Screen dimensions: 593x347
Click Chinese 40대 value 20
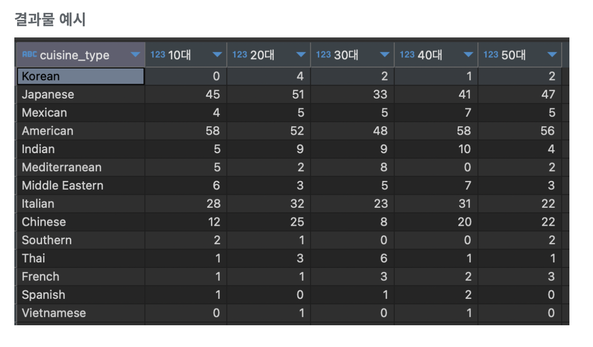coord(464,222)
